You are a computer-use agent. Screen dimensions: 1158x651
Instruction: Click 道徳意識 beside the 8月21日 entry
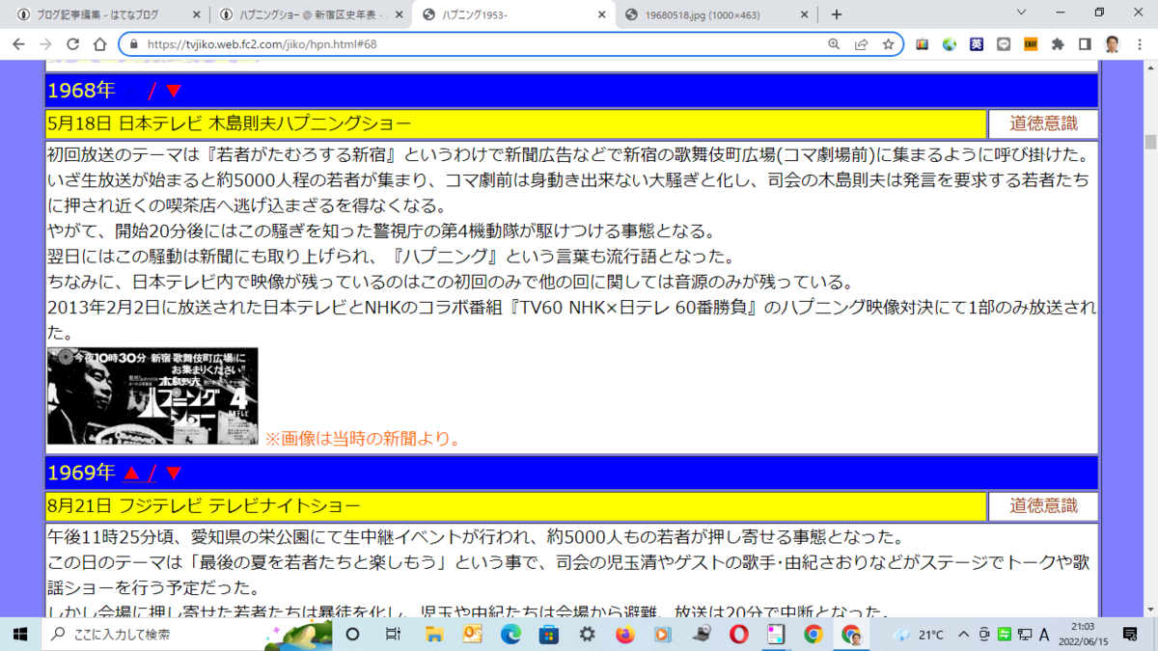click(1043, 506)
